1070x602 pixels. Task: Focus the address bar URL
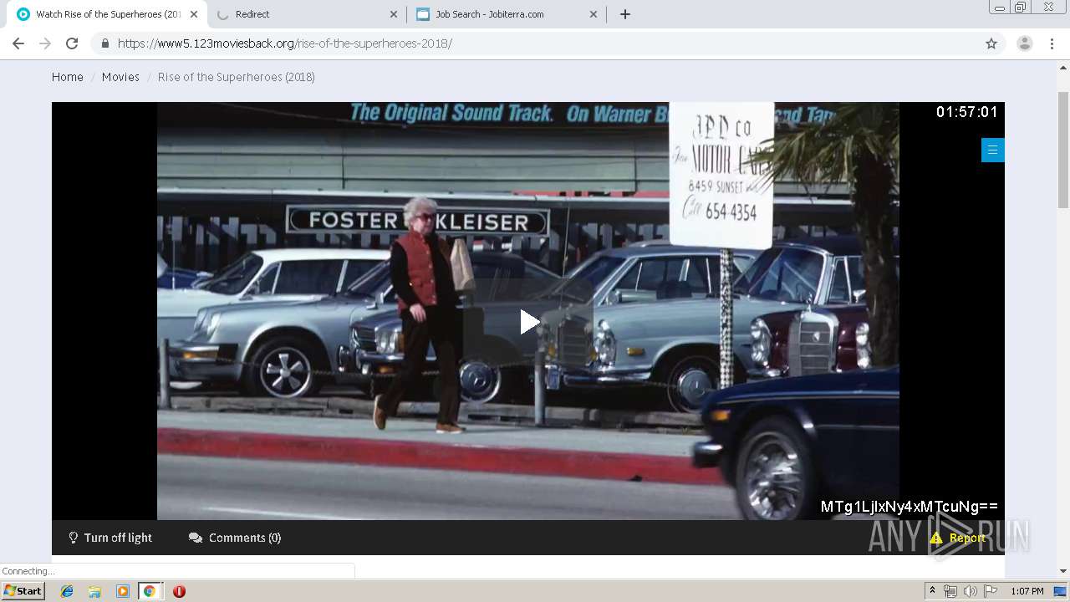pos(285,43)
